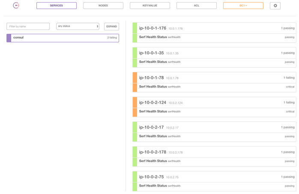Open the settings gear
Image resolution: width=299 pixels, height=194 pixels.
point(275,6)
